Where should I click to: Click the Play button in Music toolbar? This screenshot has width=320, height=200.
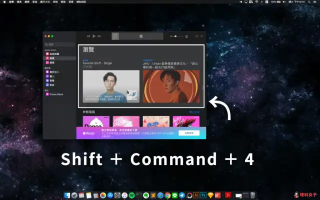click(x=94, y=36)
